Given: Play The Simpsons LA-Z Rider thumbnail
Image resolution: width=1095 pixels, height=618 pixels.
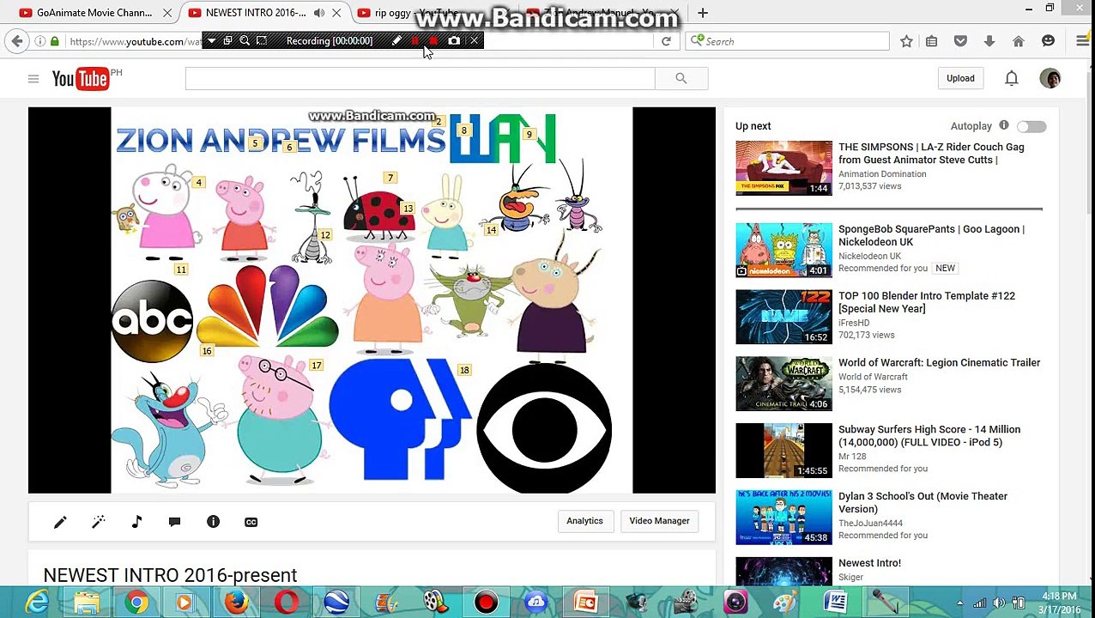Looking at the screenshot, I should click(783, 168).
